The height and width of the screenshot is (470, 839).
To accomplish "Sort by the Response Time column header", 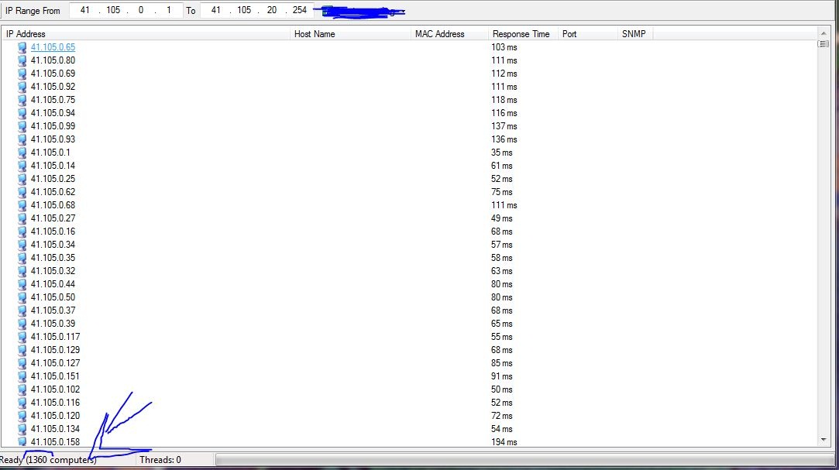I will point(521,34).
